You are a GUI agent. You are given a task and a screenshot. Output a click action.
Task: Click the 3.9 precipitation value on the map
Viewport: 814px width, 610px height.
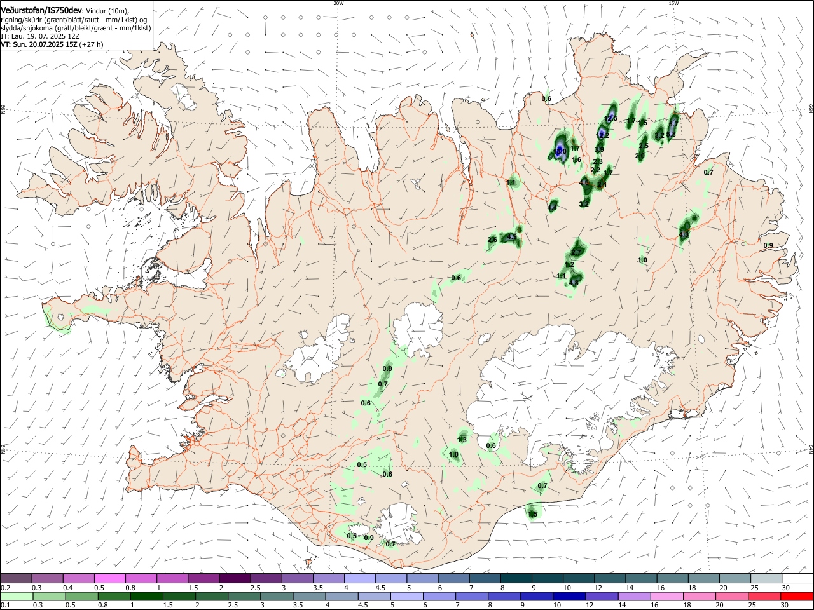[x=599, y=150]
